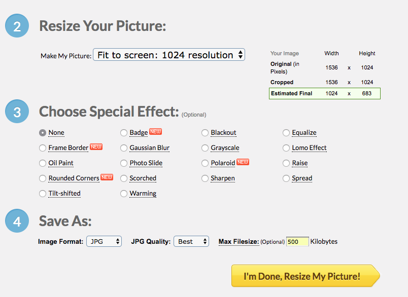Choose the Lomo Effect radio button

(x=286, y=148)
